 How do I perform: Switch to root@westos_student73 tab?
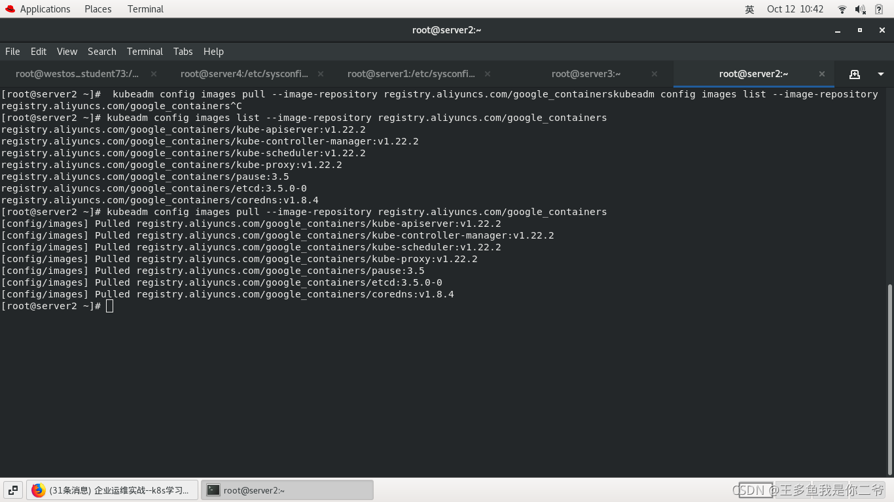pos(77,74)
